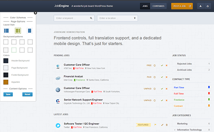Open the Jobs tab in header
The width and height of the screenshot is (214, 132).
point(145,6)
